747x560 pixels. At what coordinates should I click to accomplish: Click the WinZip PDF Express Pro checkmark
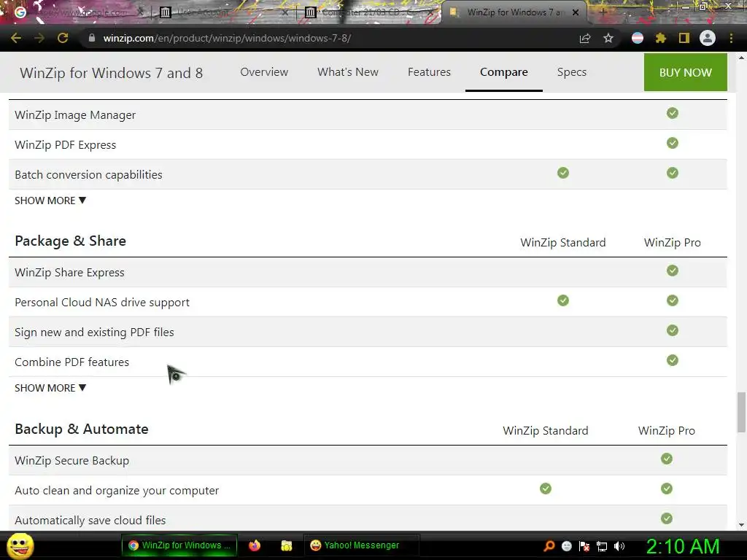click(x=672, y=143)
